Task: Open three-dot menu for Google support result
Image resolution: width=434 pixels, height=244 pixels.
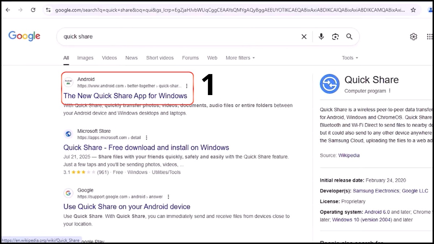Action: point(168,197)
